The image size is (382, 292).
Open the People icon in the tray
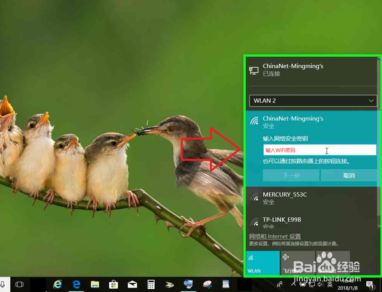(x=280, y=284)
